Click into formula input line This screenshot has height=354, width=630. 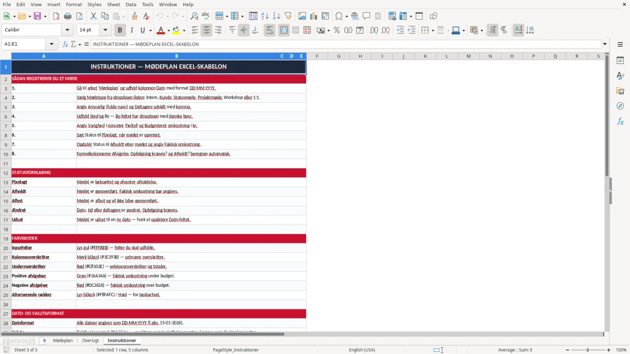[x=346, y=44]
